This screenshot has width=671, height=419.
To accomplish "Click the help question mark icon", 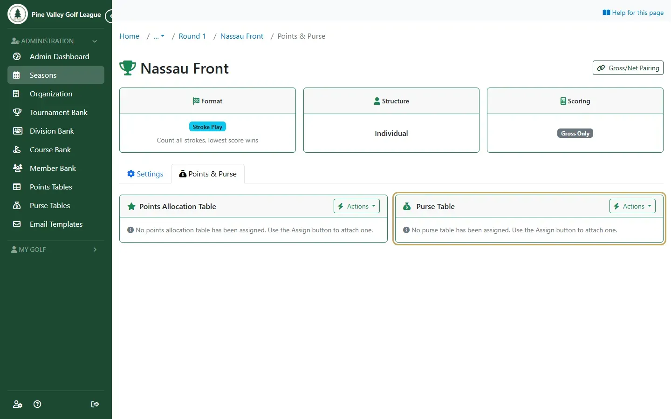I will [38, 404].
